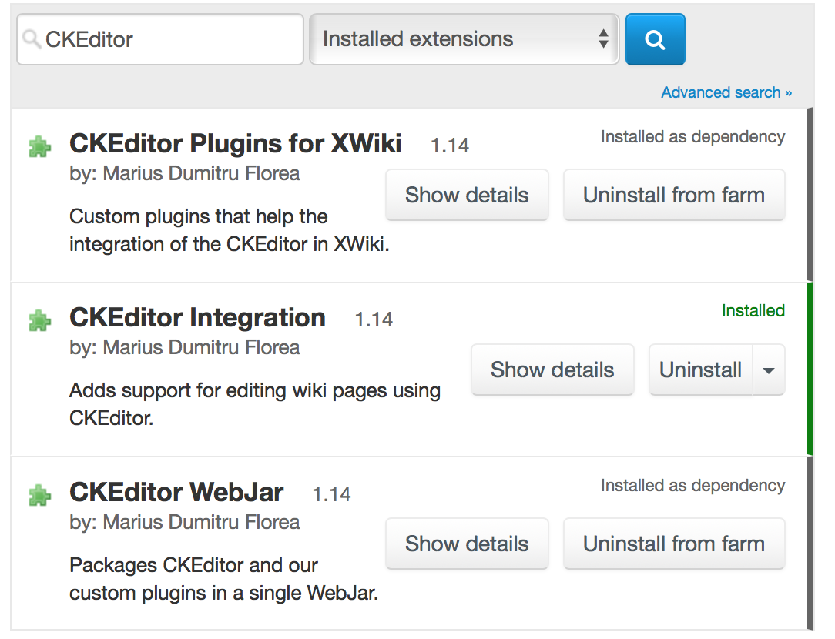Screen dimensions: 835x639
Task: Focus the CKEditor search field
Action: tap(160, 39)
